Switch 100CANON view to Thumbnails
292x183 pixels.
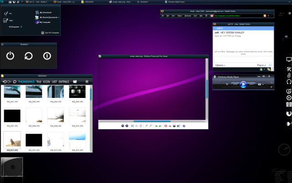(x=26, y=81)
